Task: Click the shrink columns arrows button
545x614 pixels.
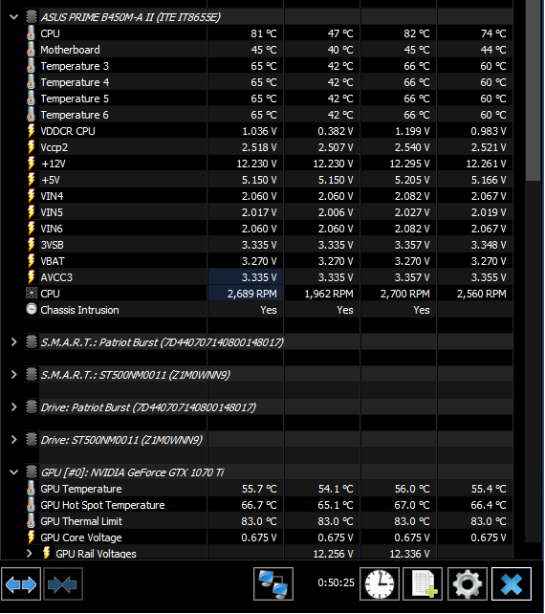Action: tap(63, 584)
